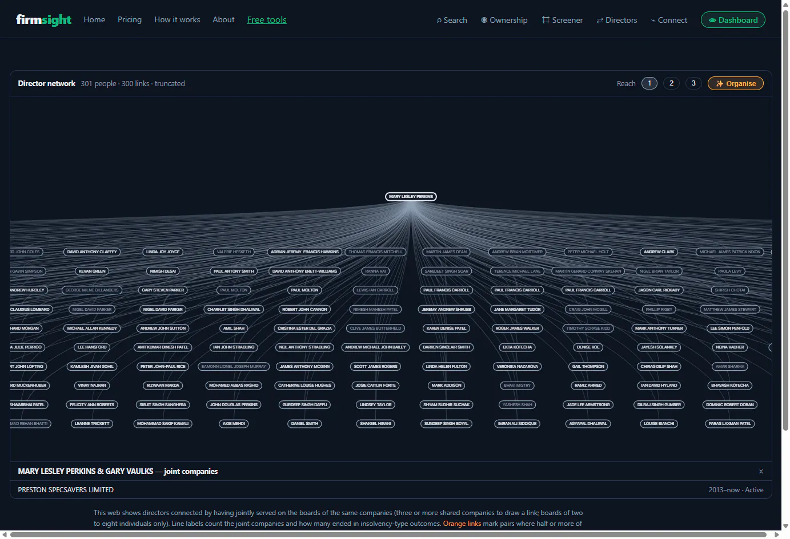Select CHARNJIT SINGH DHALIWAL node
790x539 pixels.
point(234,309)
